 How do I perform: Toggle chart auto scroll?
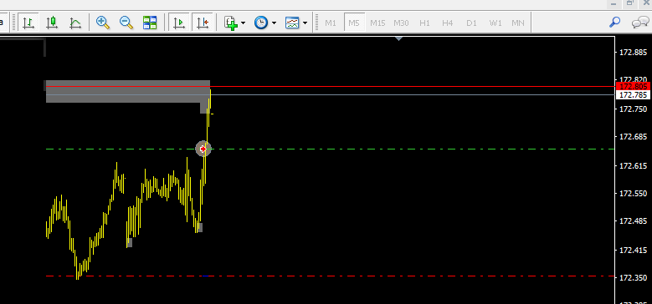(x=179, y=23)
